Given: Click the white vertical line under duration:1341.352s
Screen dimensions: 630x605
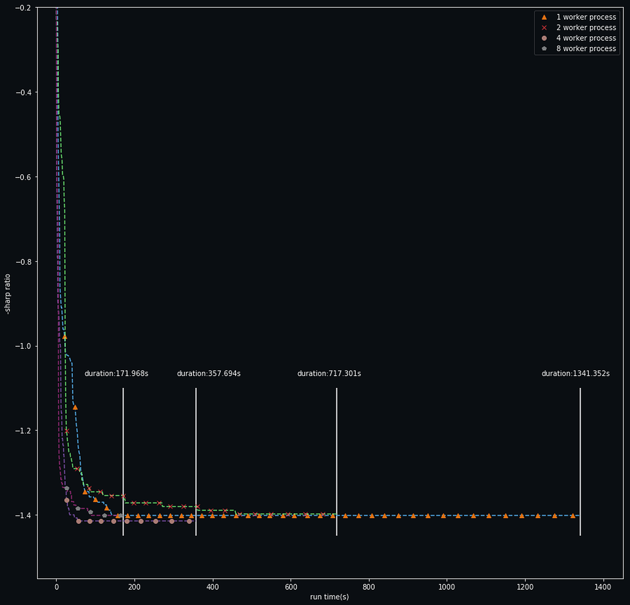Looking at the screenshot, I should [580, 461].
